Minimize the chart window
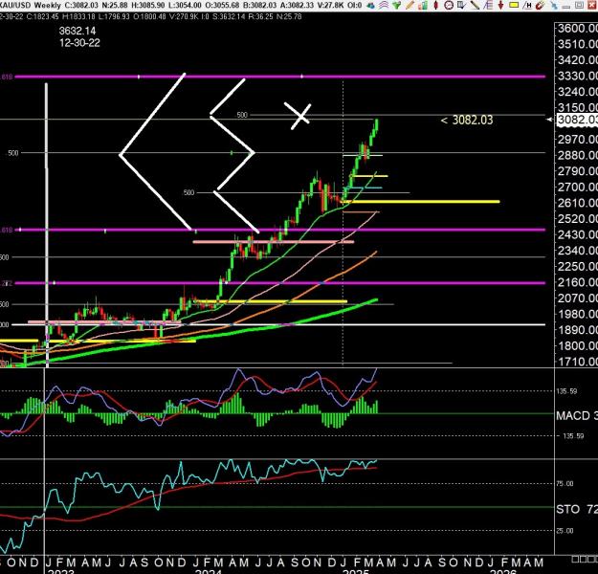Screen dimensions: 598x574 point(566,7)
